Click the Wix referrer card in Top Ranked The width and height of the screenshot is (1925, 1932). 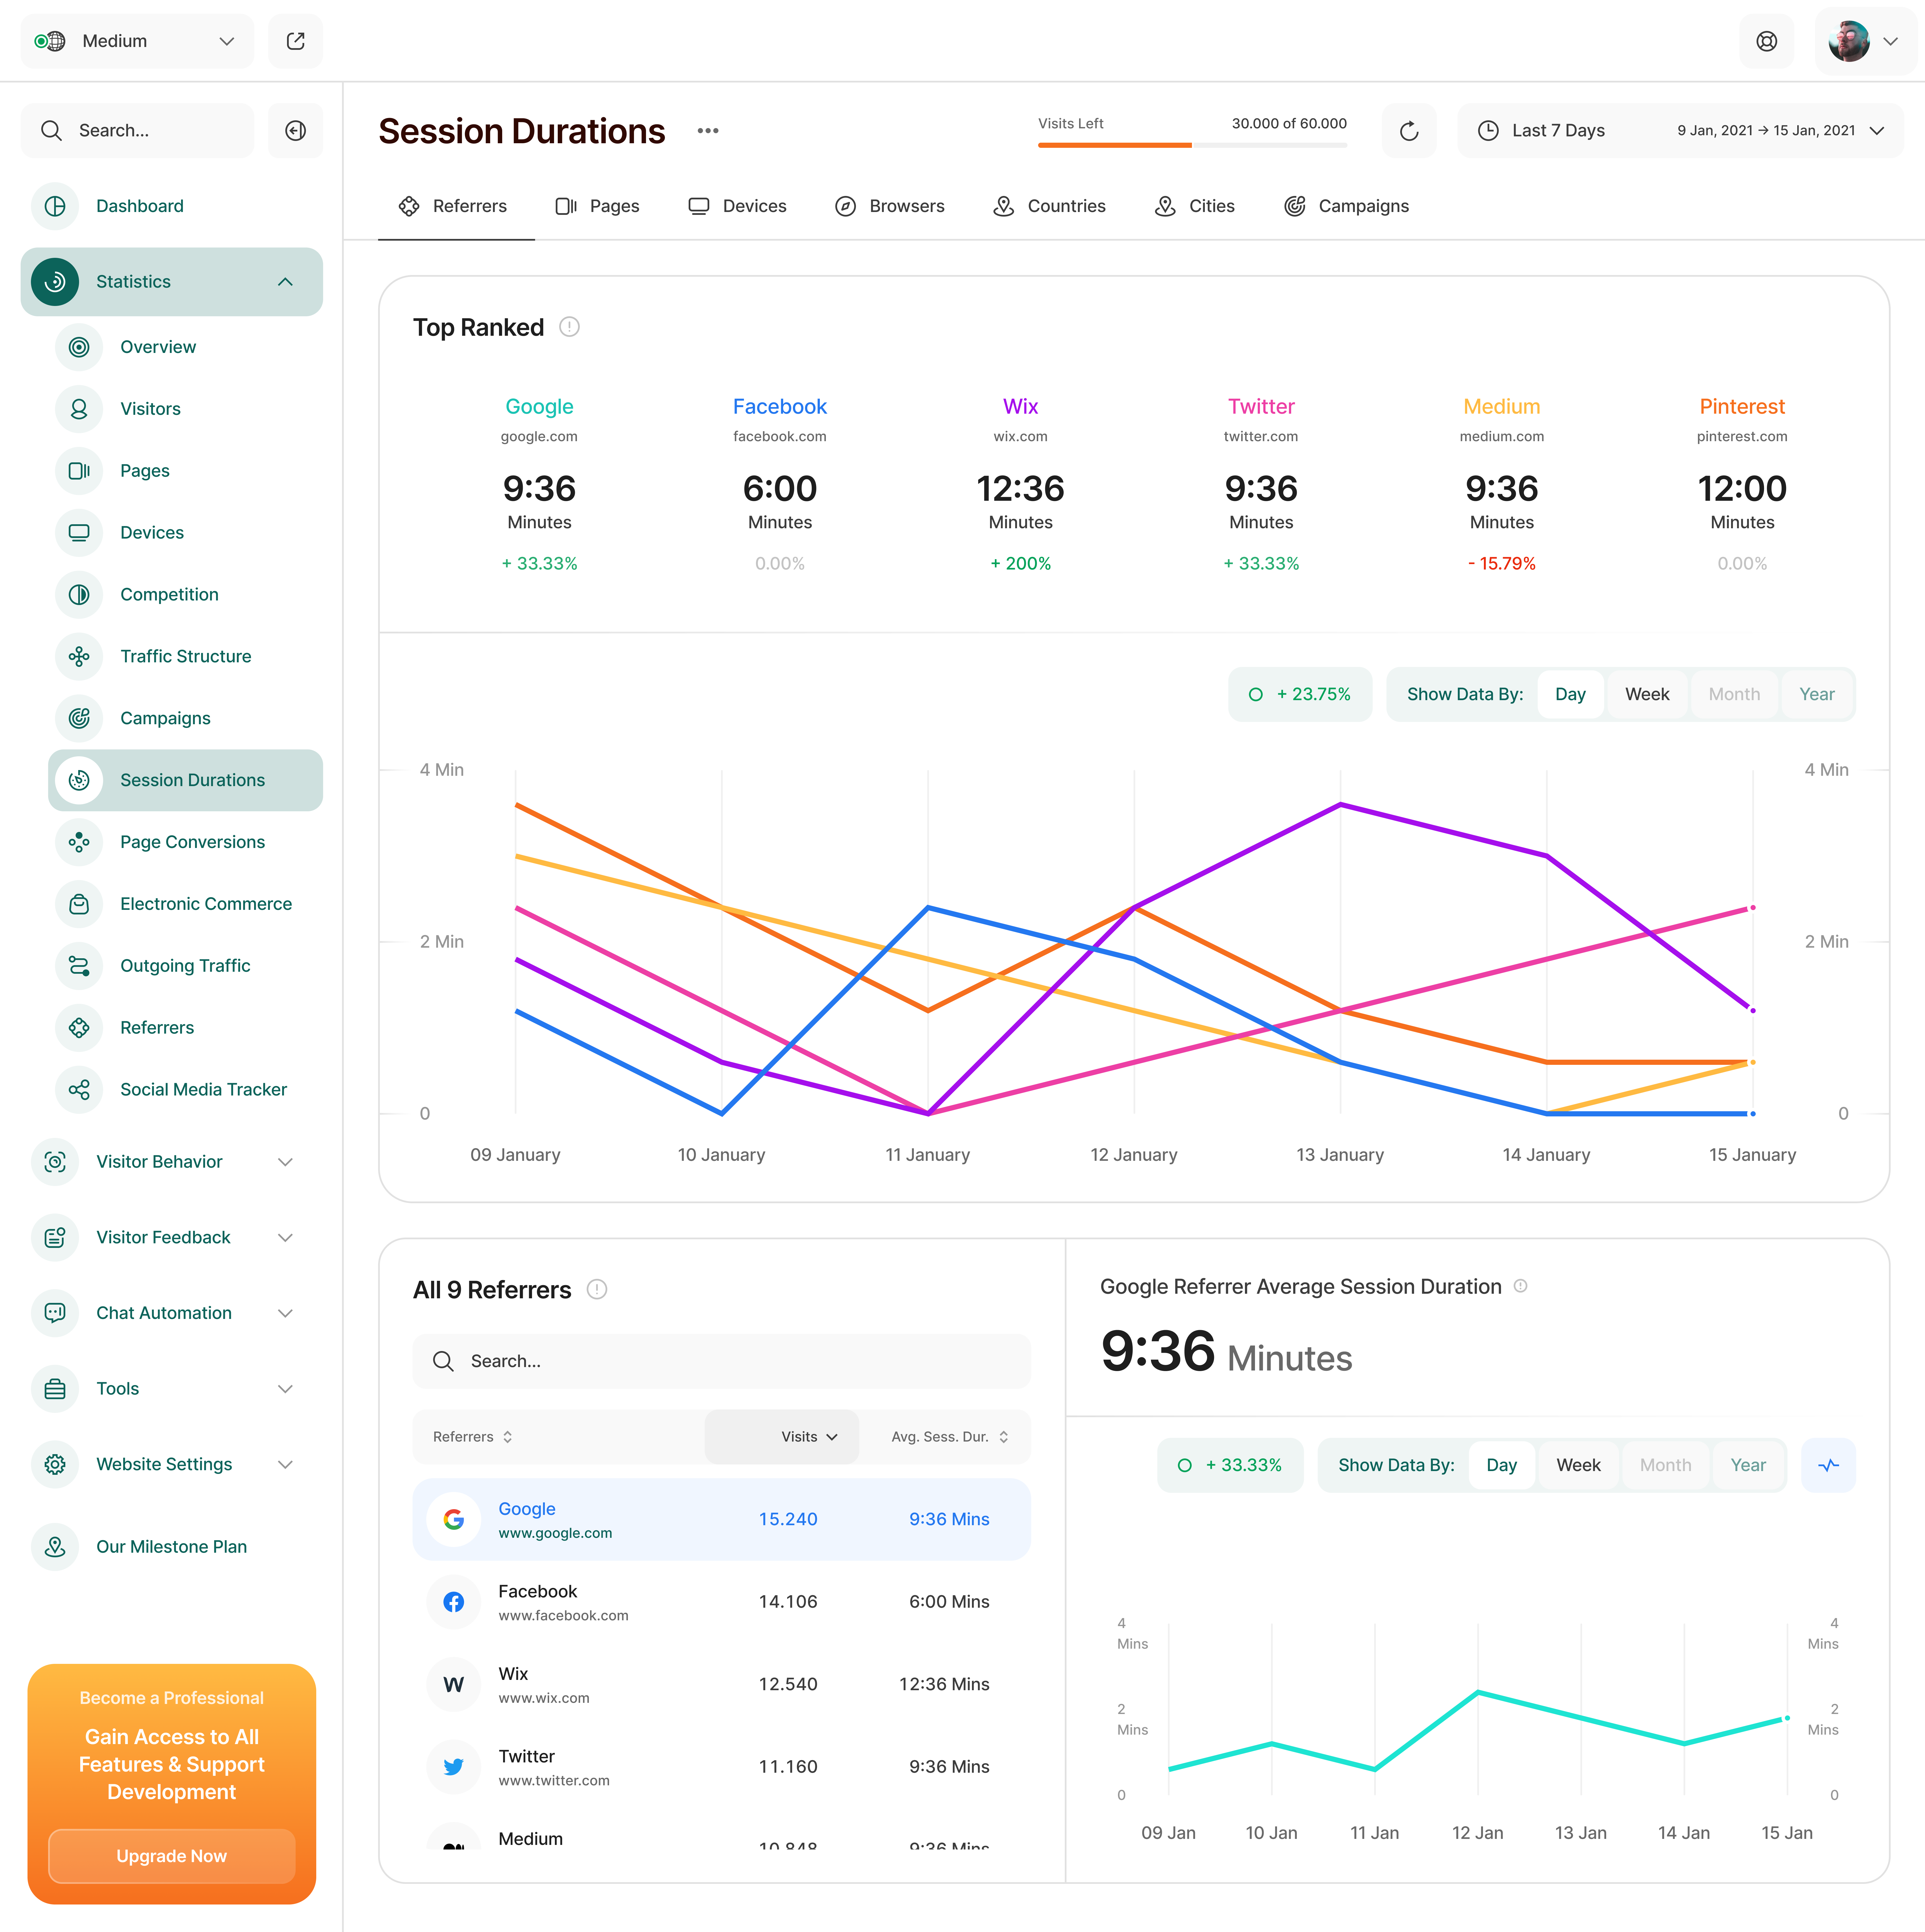point(1020,485)
